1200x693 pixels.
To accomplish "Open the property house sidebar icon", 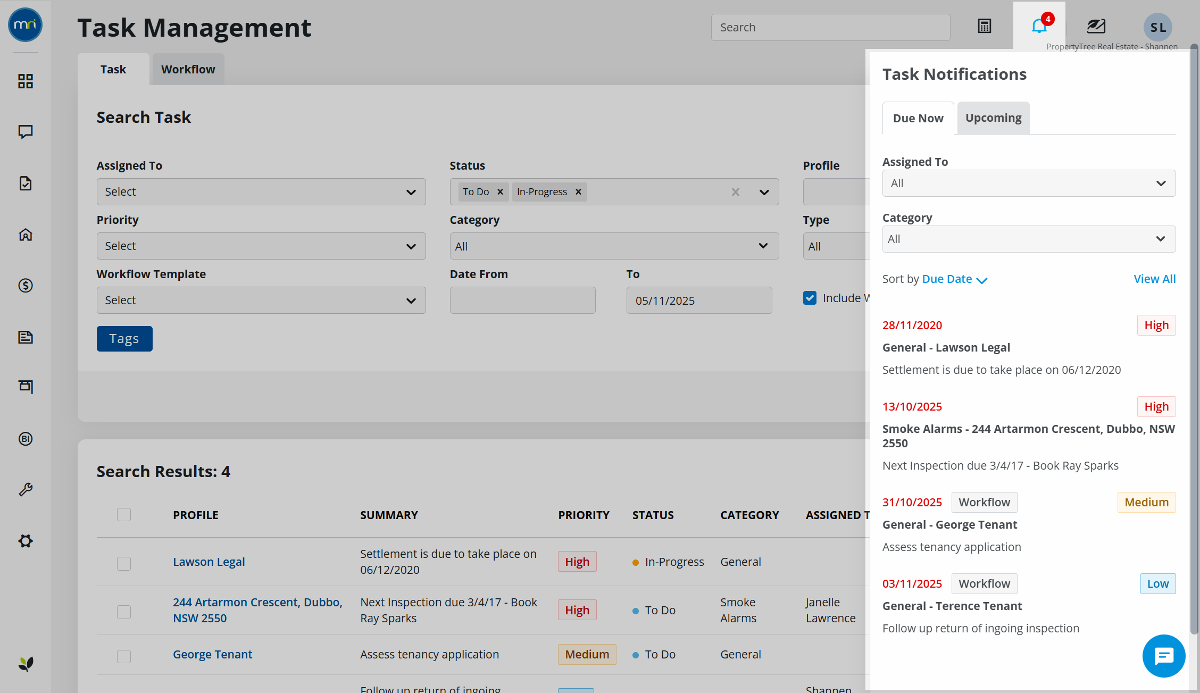I will pyautogui.click(x=26, y=235).
